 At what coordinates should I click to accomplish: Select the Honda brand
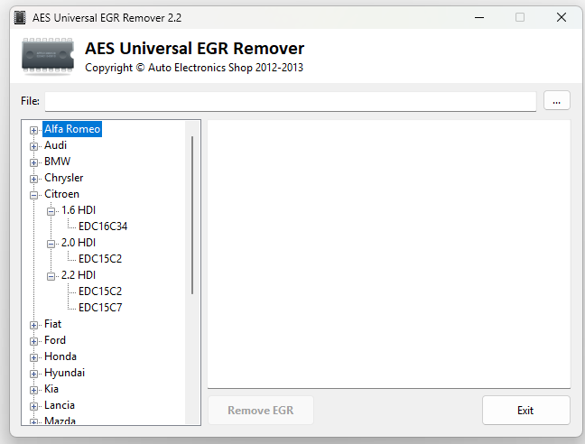coord(60,356)
